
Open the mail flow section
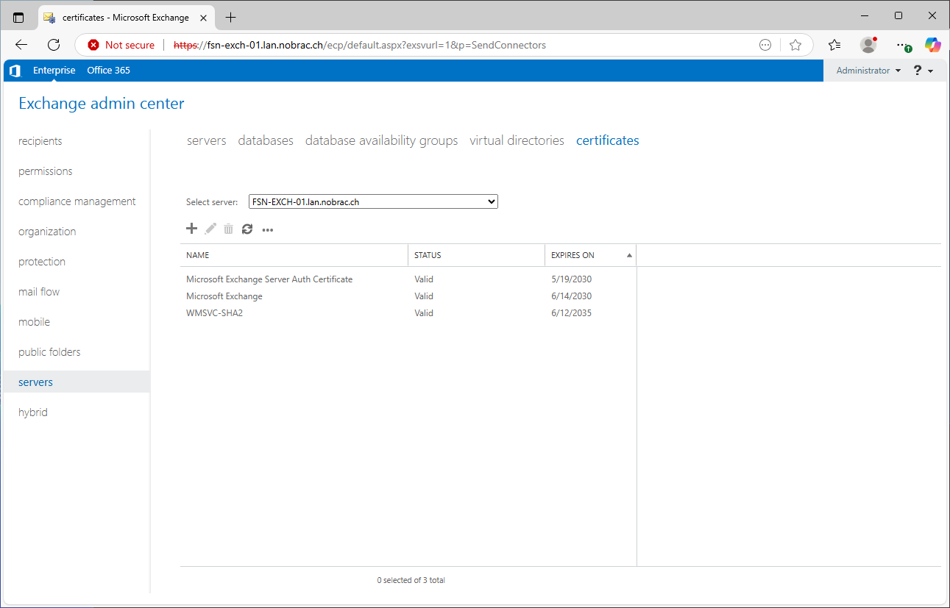click(x=39, y=292)
